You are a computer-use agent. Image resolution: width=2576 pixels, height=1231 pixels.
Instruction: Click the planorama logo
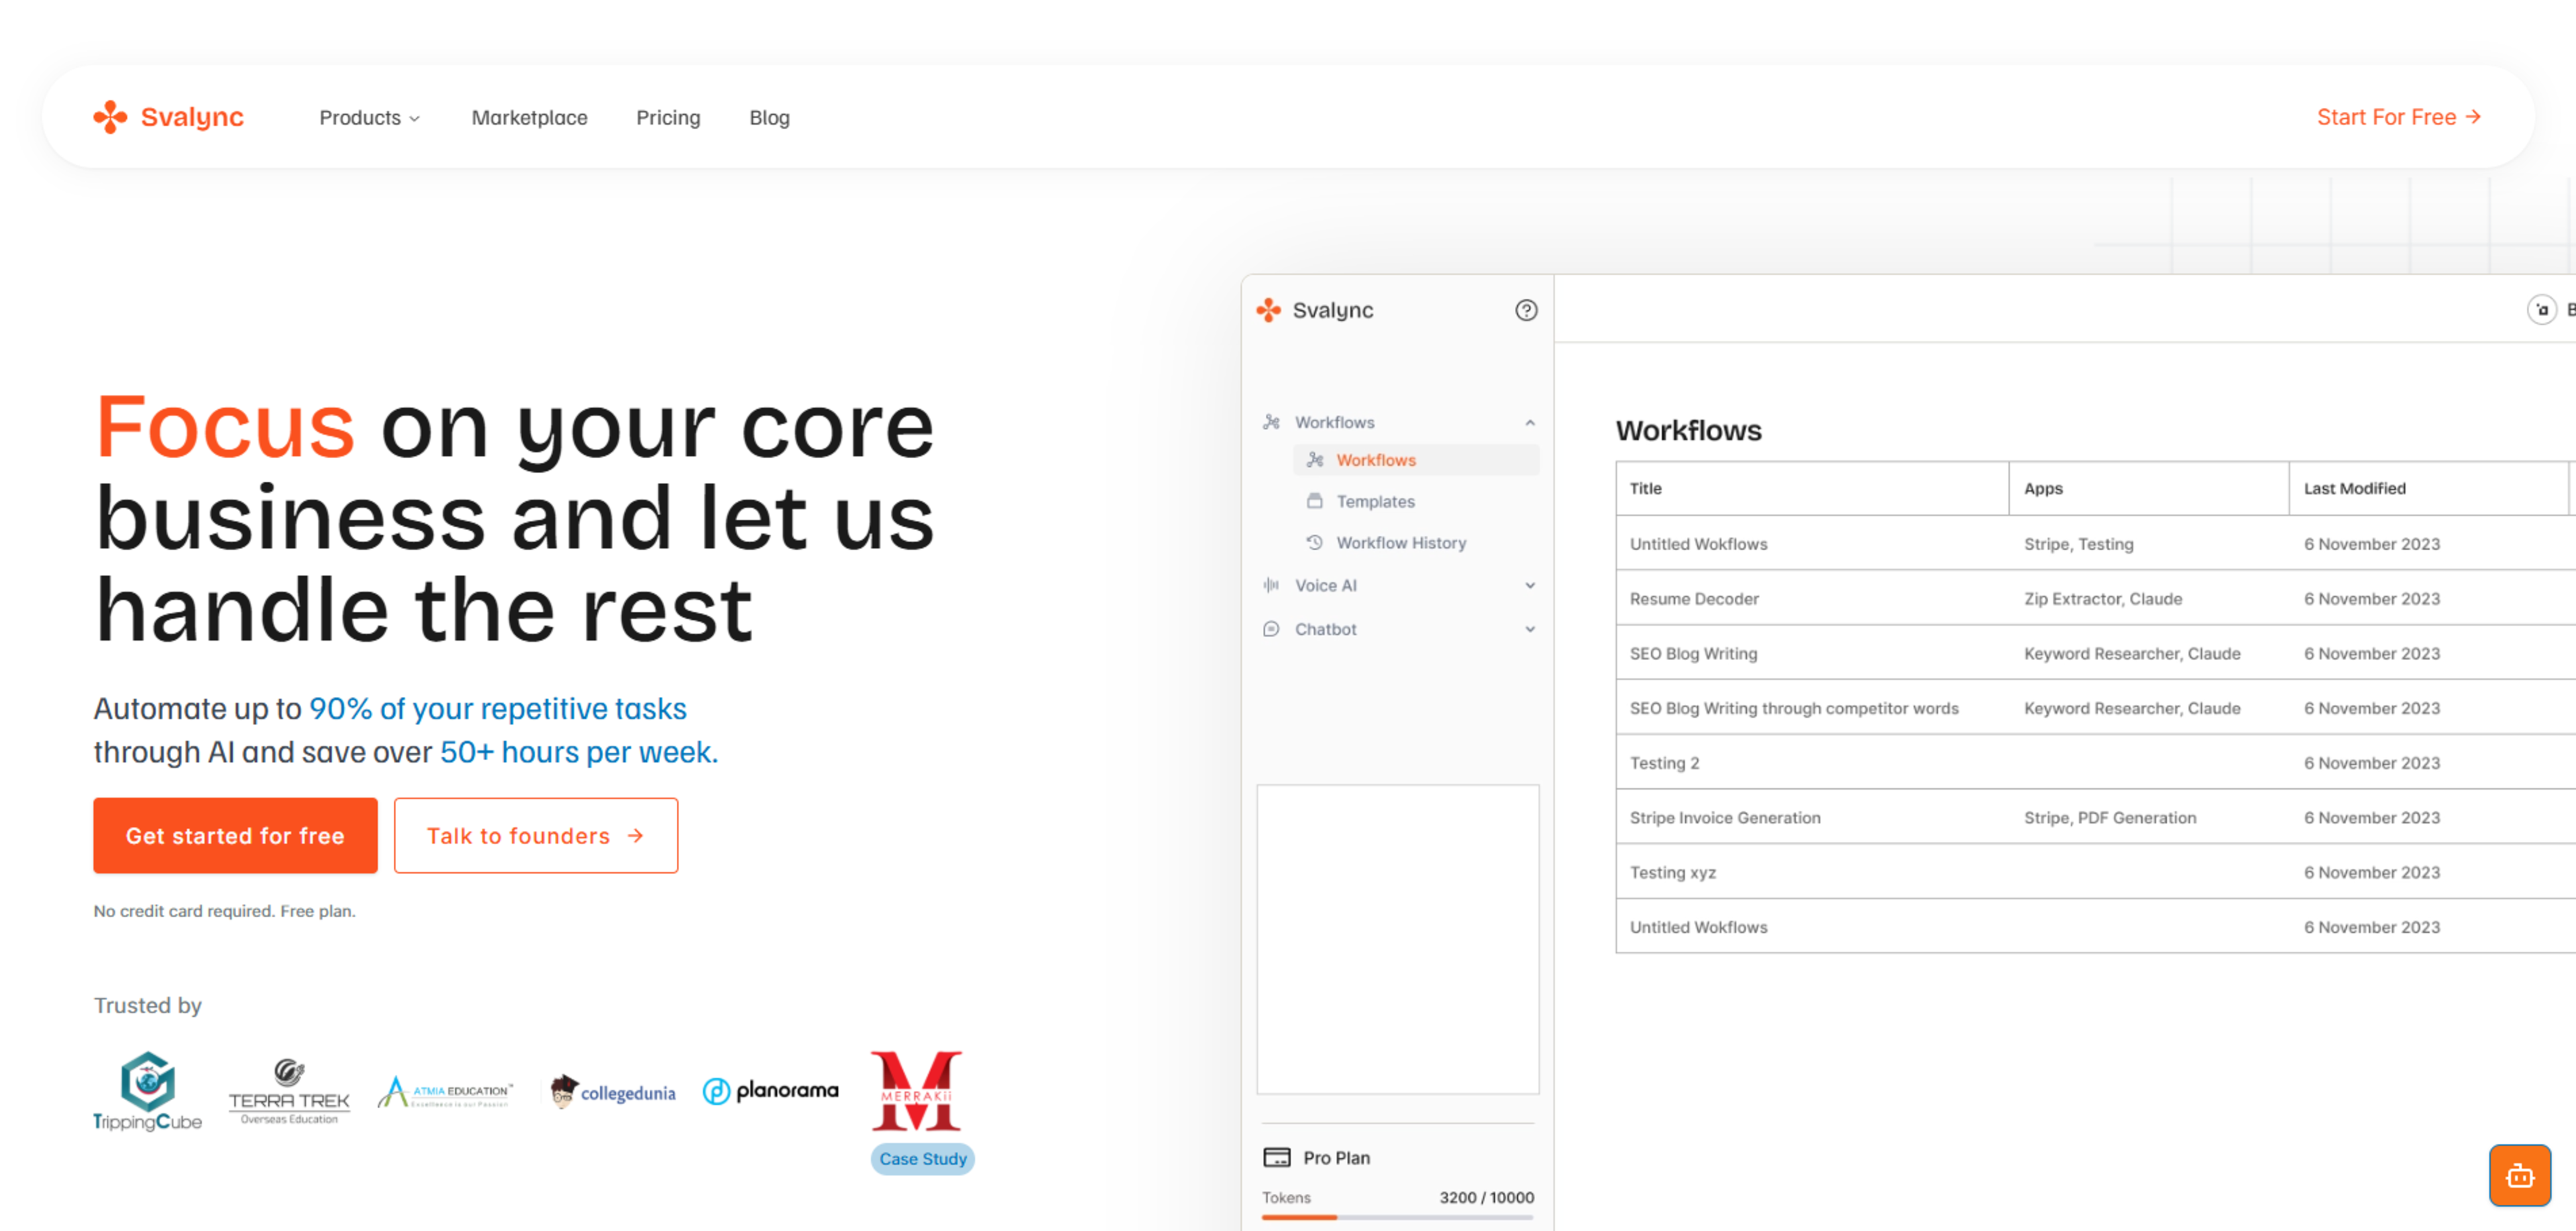[770, 1090]
